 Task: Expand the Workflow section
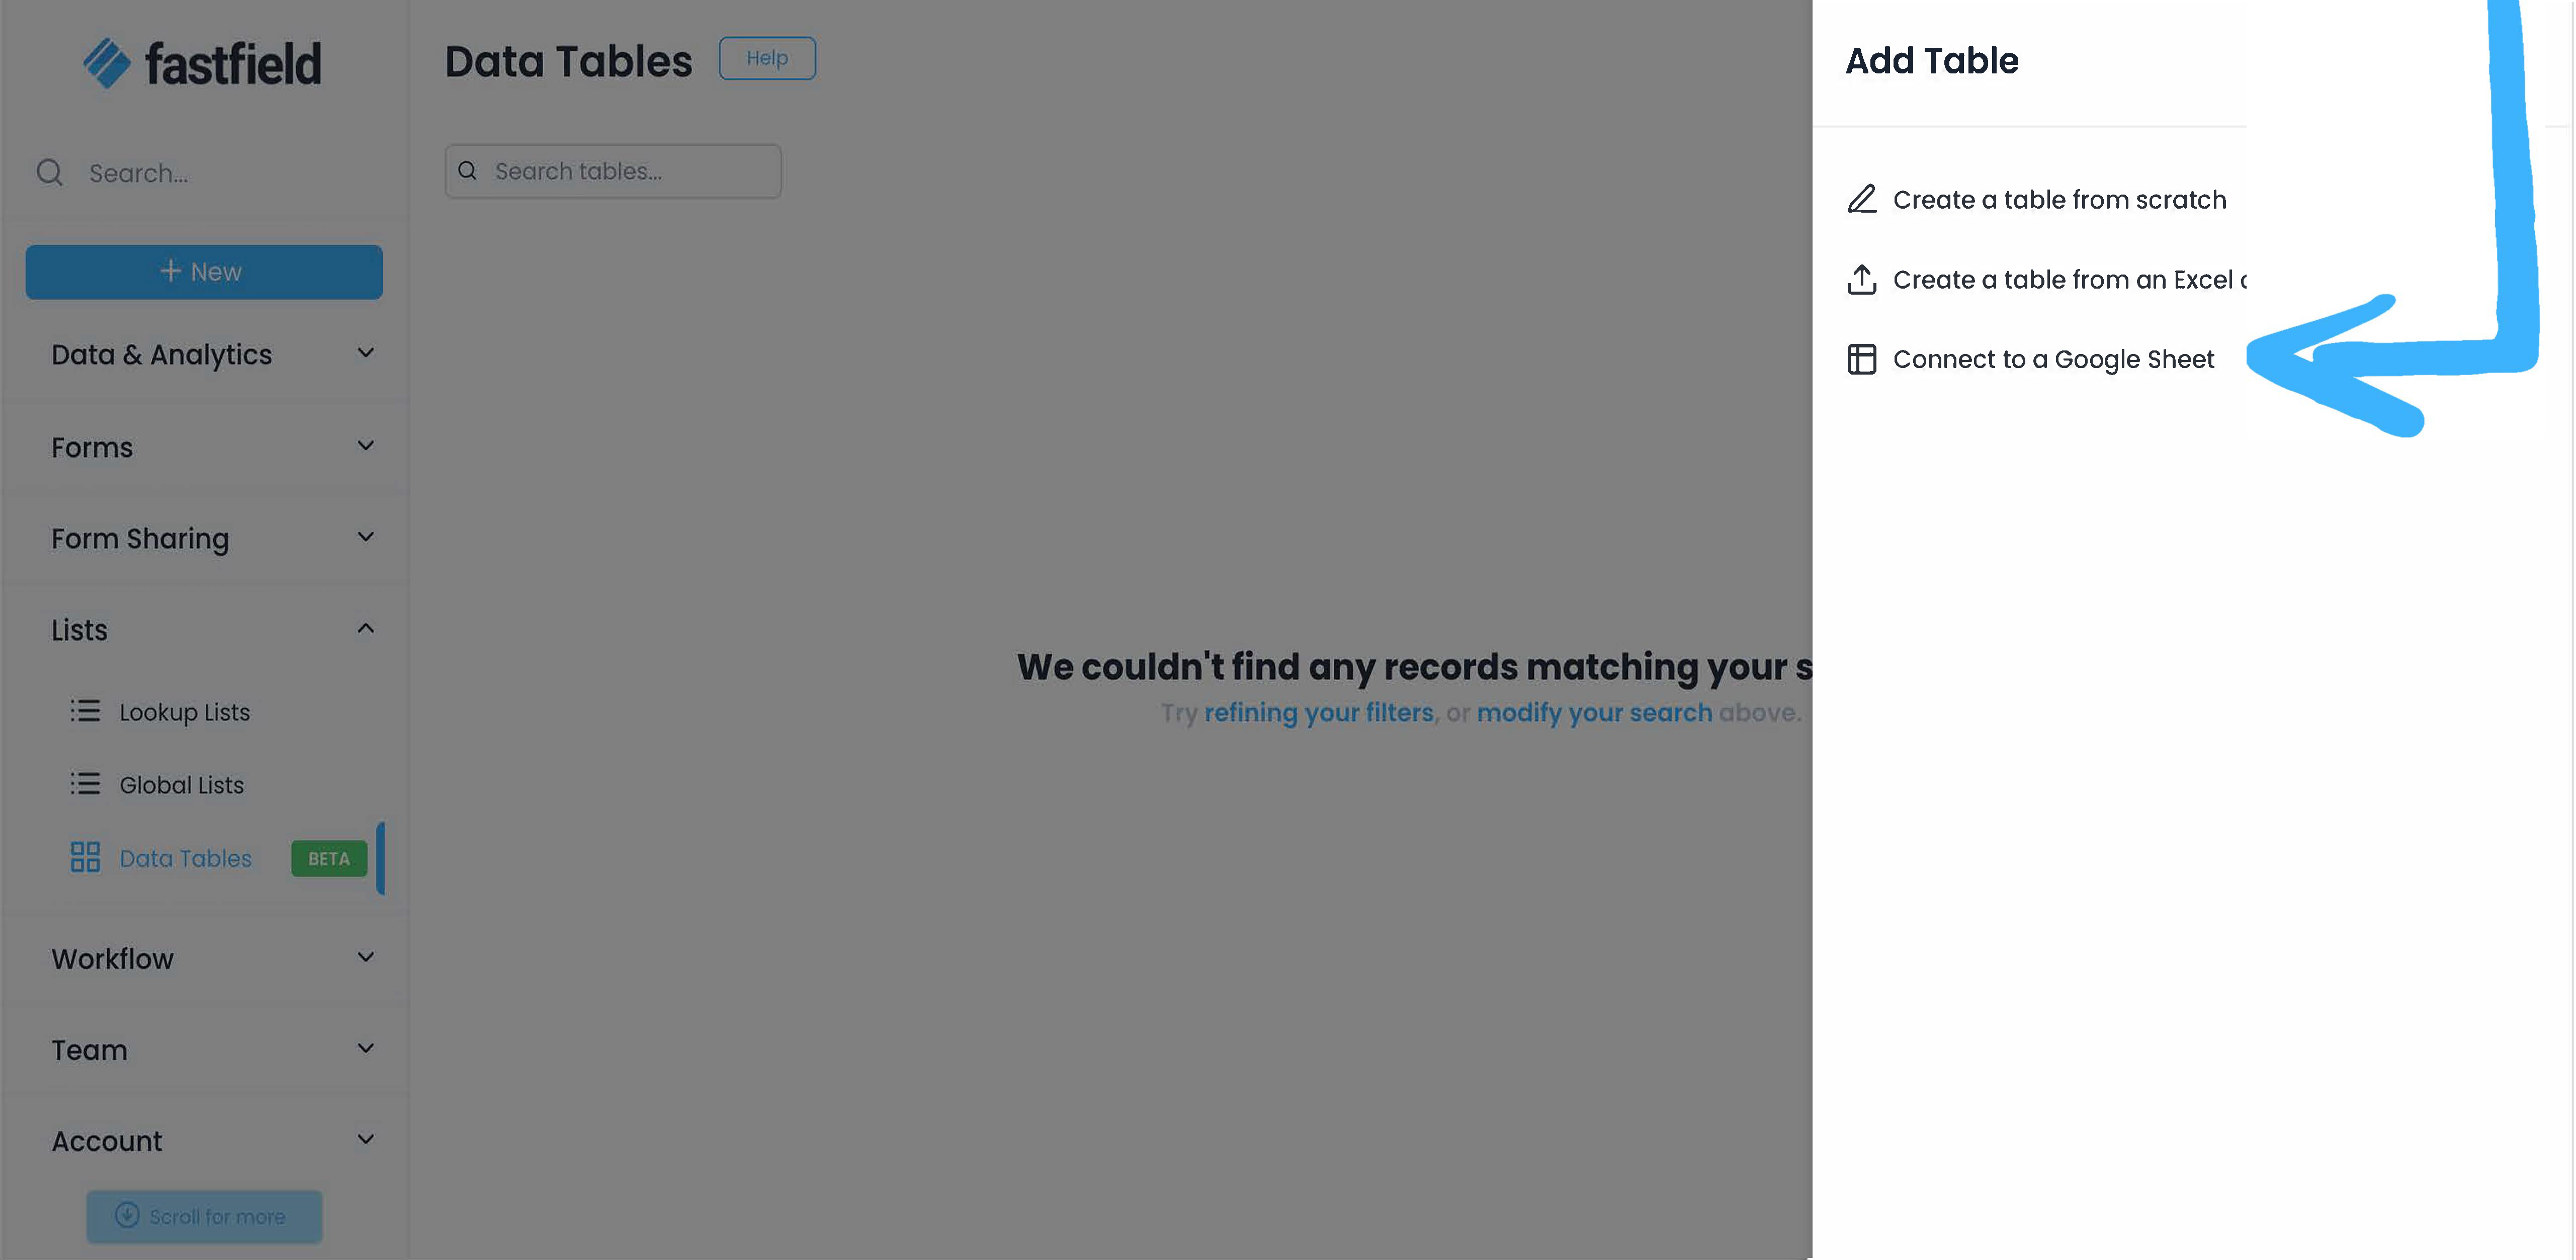tap(366, 958)
